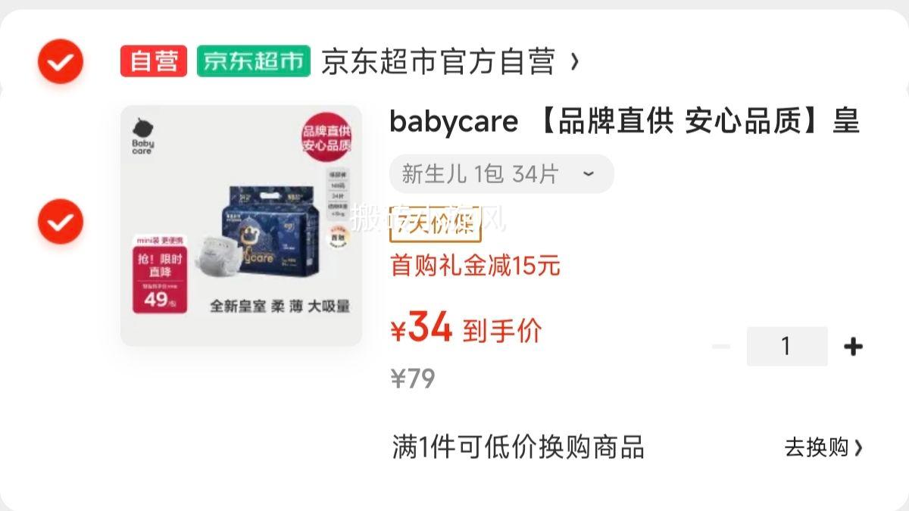Tap the green 京东超市 badge
The height and width of the screenshot is (511, 909).
(x=254, y=61)
